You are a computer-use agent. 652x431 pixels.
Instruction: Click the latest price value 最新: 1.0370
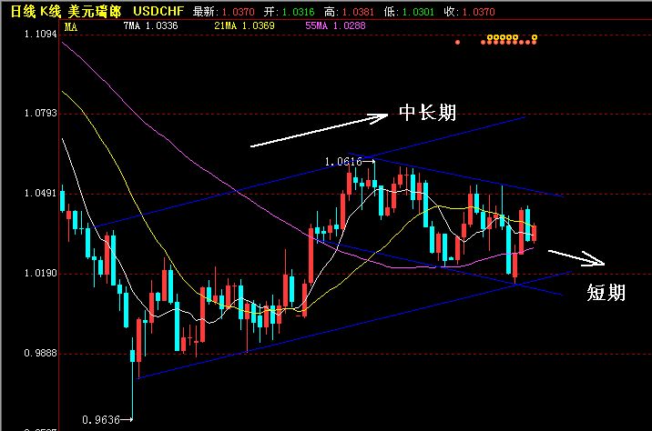click(x=223, y=12)
